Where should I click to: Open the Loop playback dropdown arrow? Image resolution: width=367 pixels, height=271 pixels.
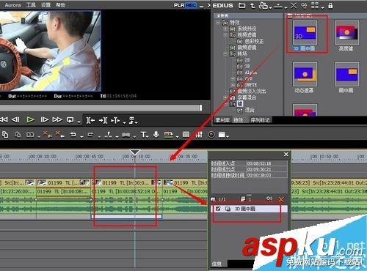pyautogui.click(x=79, y=122)
